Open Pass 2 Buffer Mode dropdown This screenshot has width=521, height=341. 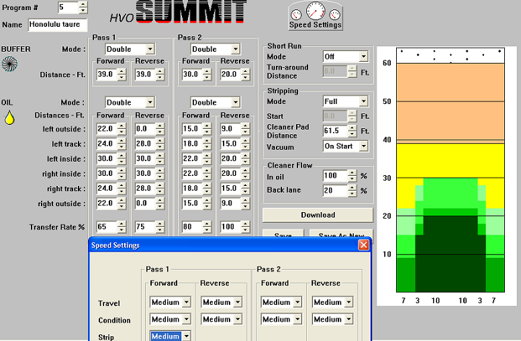236,49
